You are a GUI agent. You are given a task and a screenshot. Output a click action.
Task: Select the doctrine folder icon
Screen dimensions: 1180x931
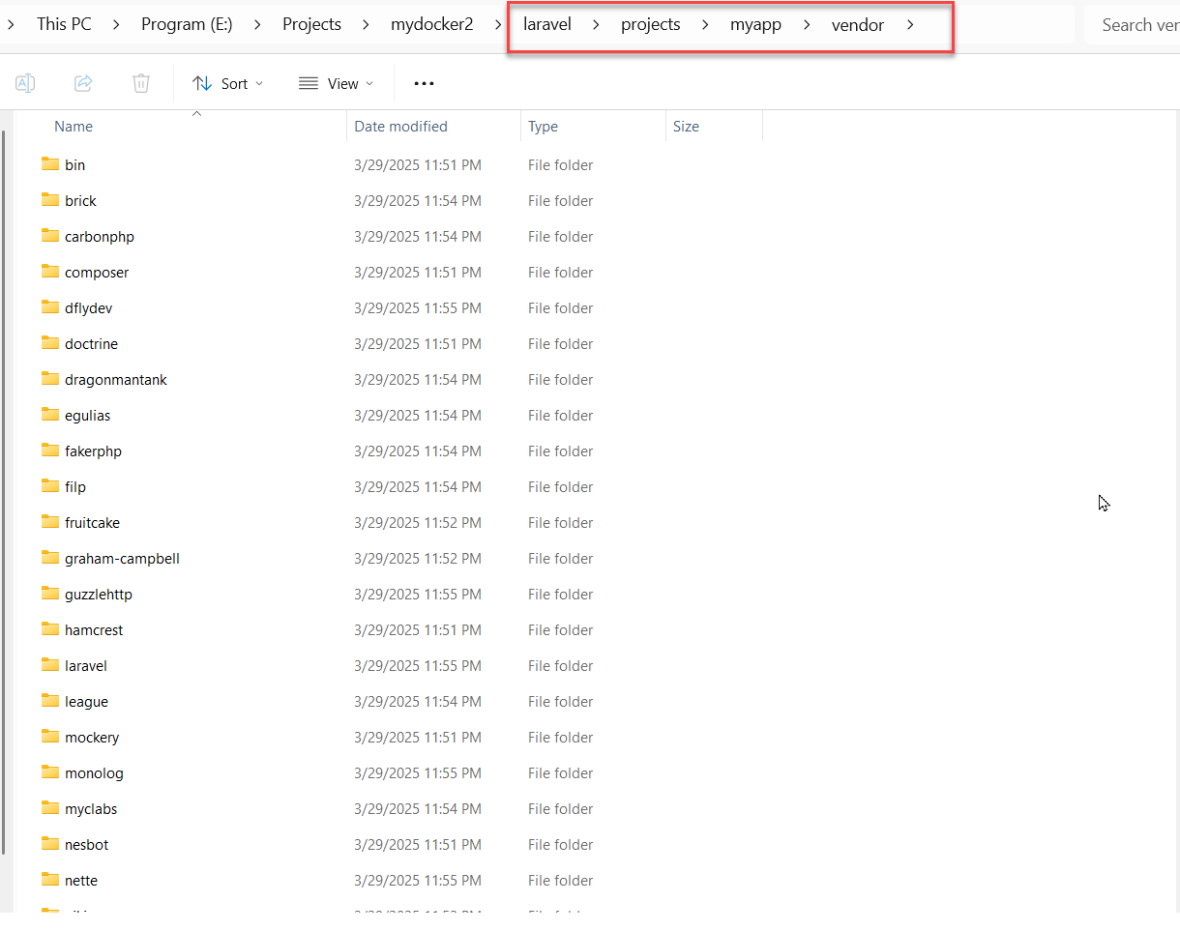point(50,343)
